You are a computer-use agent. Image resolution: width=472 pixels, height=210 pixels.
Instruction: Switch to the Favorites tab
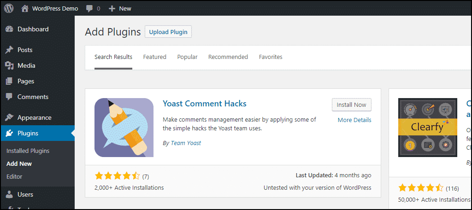[x=271, y=57]
